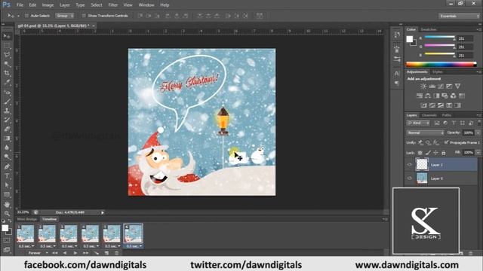Select the Lasso tool

[7, 55]
